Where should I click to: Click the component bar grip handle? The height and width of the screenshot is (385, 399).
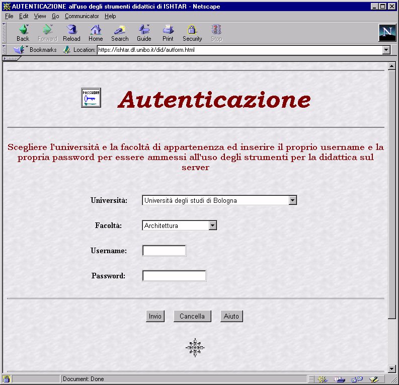pyautogui.click(x=311, y=379)
